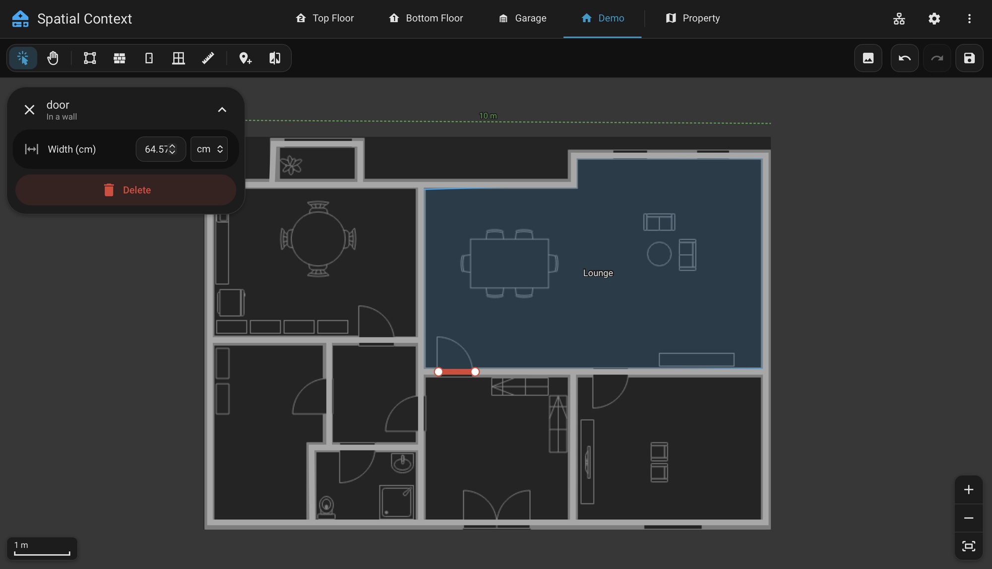Click the door's left endpoint handle
Screen dimensions: 992x569
[438, 372]
